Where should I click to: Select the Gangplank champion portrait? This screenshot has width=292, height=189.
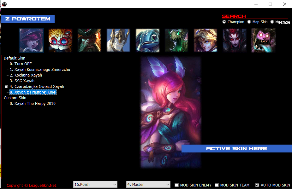tap(89, 40)
